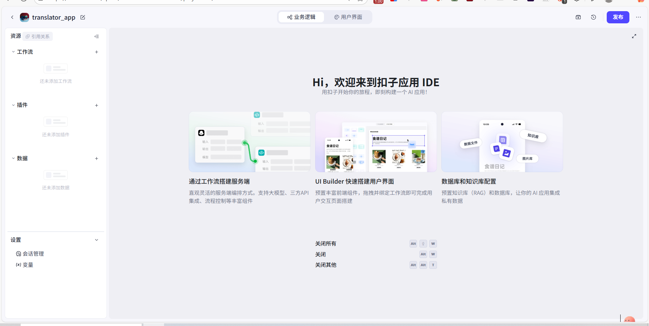
Task: Add new data with plus icon
Action: point(97,159)
